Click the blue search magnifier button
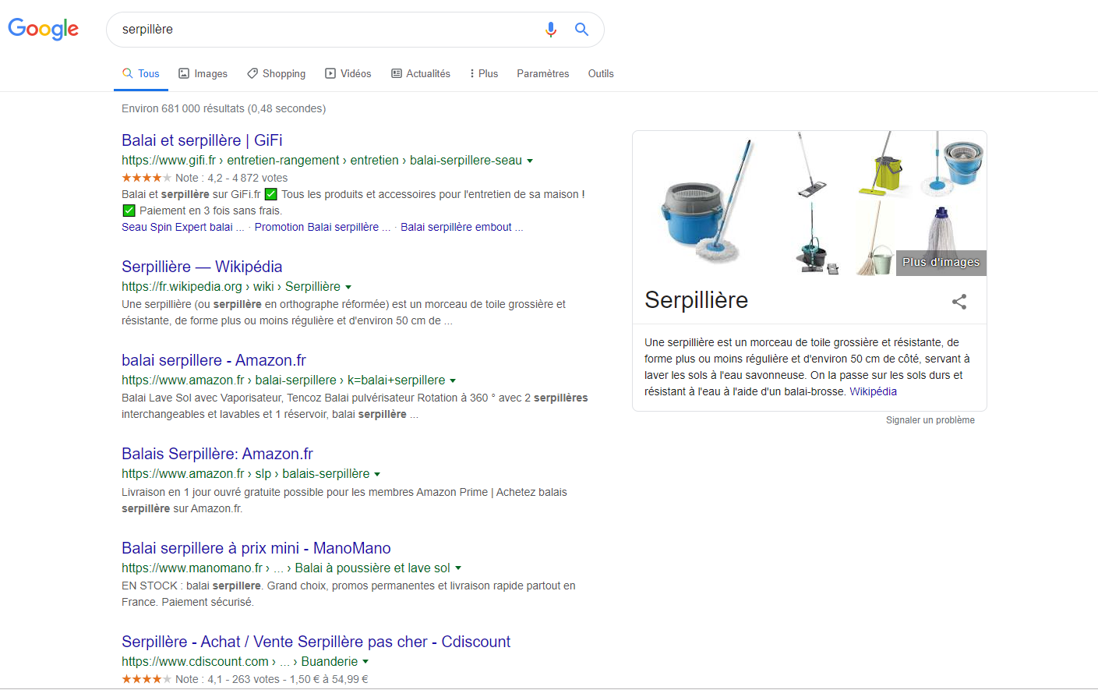The height and width of the screenshot is (690, 1098). point(581,30)
